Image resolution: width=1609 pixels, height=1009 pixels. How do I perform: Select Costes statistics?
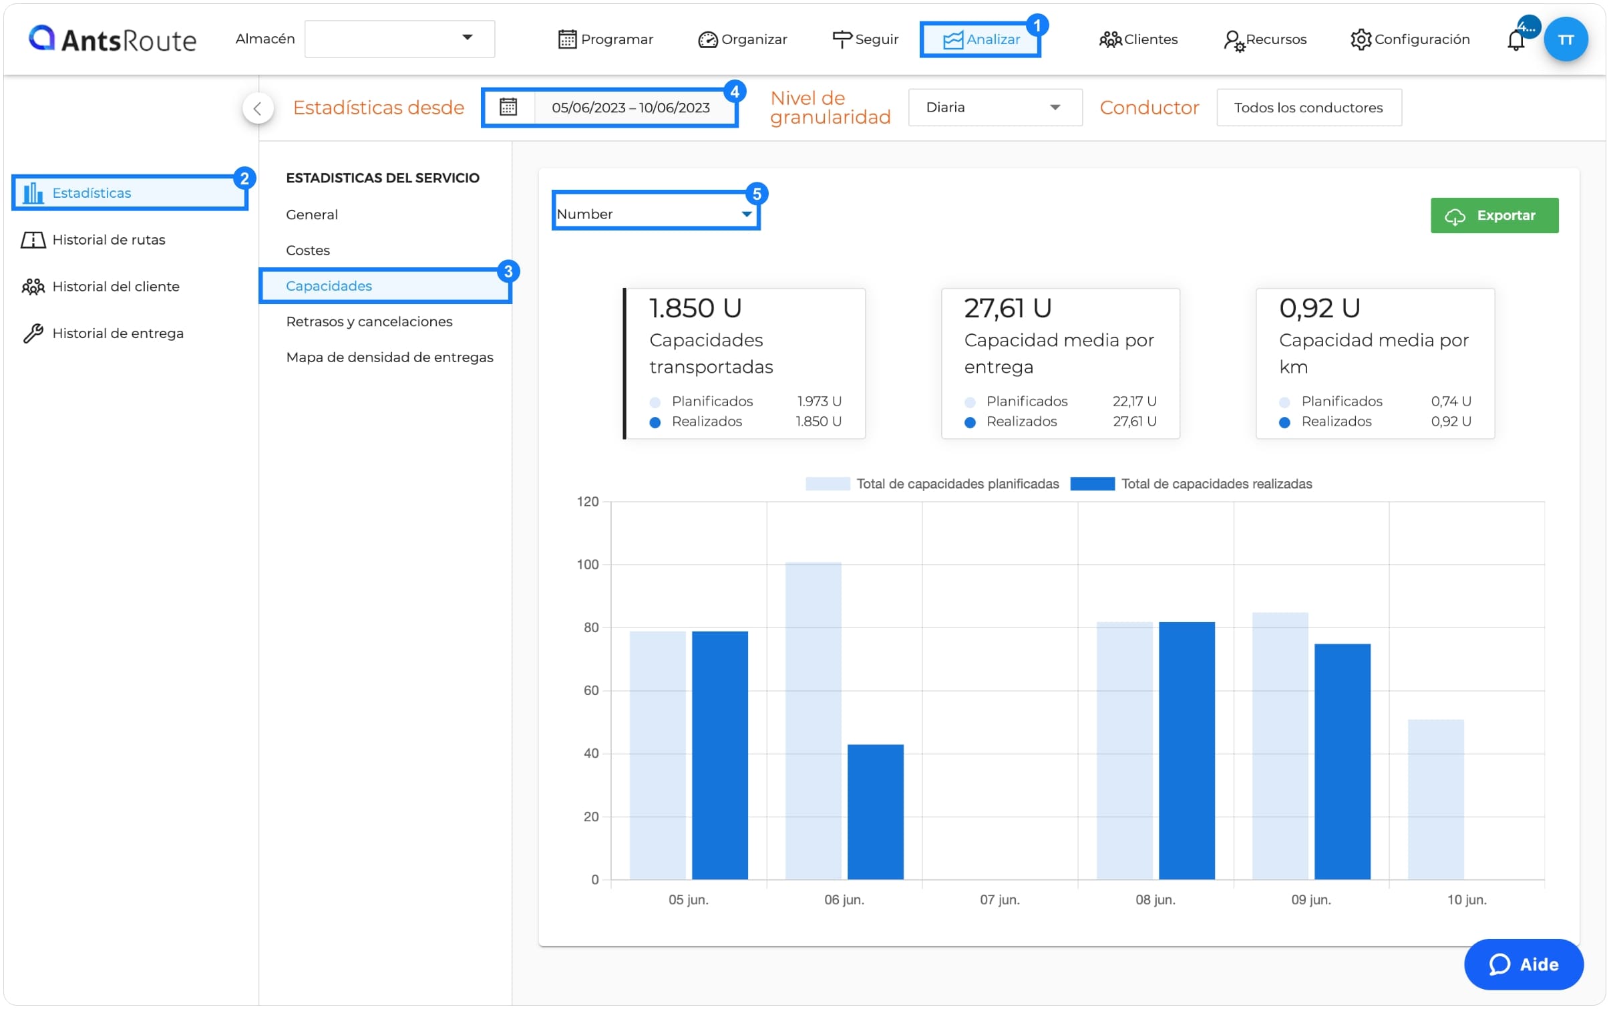click(x=307, y=250)
